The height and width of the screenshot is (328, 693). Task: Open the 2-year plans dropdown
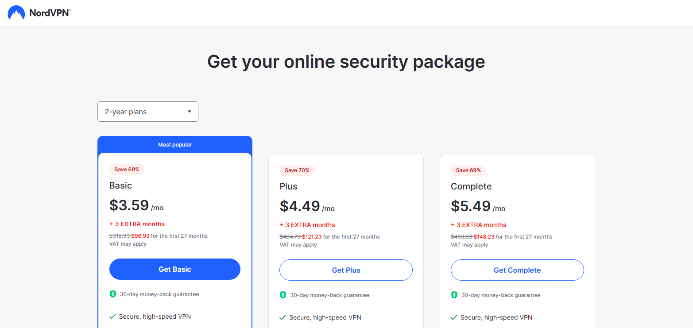point(148,112)
